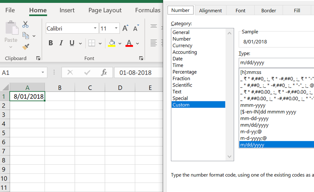Select column B header
The height and width of the screenshot is (192, 314).
pyautogui.click(x=60, y=88)
